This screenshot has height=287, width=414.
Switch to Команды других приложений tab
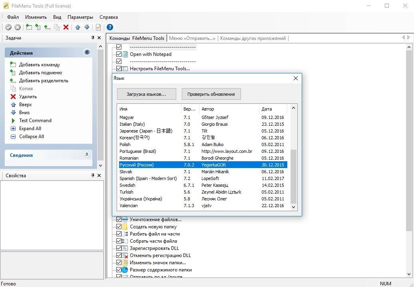click(x=253, y=38)
